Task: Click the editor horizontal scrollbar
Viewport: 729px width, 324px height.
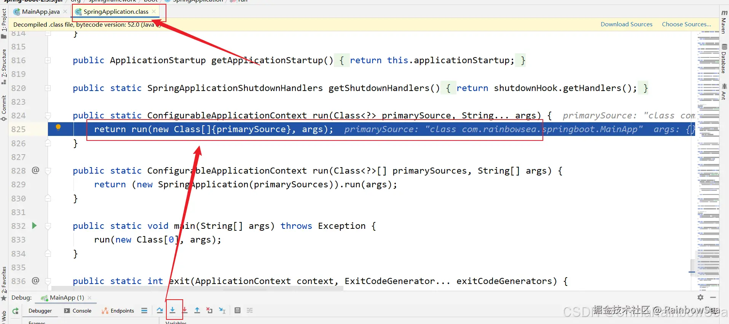Action: (197, 289)
